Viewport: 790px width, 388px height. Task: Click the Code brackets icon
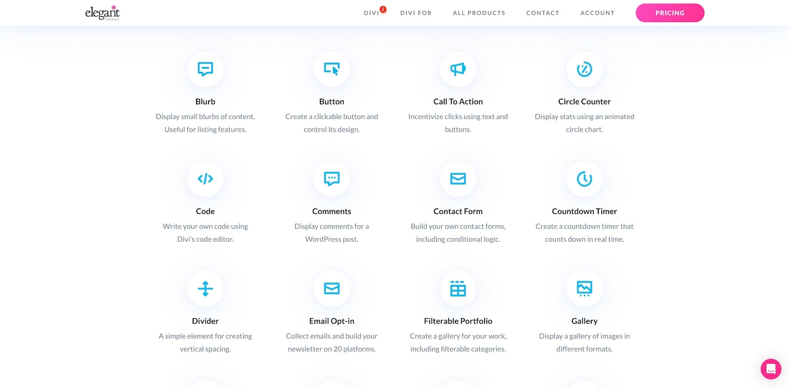pyautogui.click(x=205, y=179)
